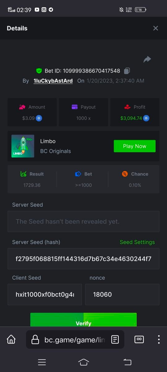
Task: Tap the padlock site security icon
Action: (35, 339)
